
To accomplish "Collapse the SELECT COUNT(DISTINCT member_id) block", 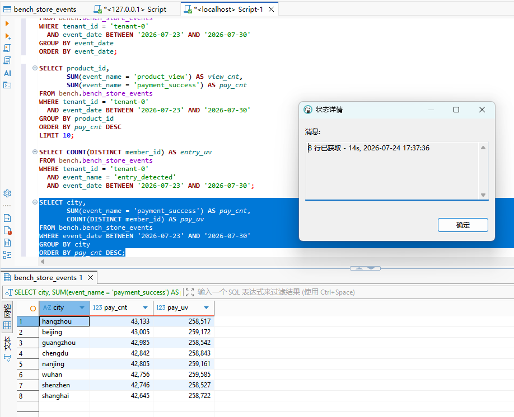I will point(35,152).
